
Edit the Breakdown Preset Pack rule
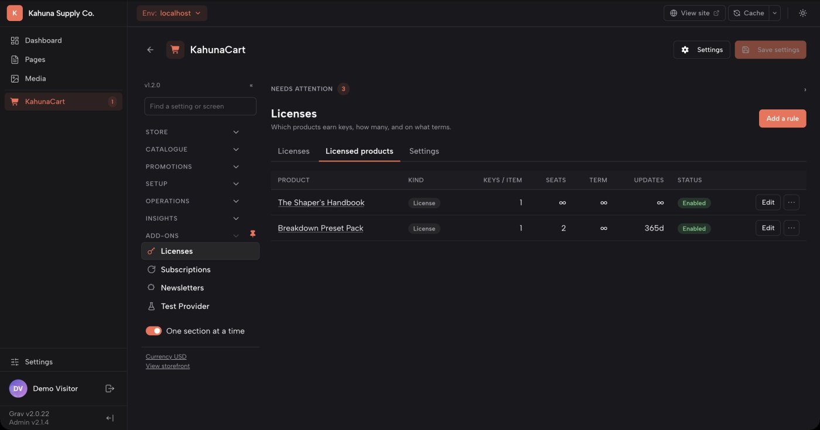pyautogui.click(x=768, y=228)
